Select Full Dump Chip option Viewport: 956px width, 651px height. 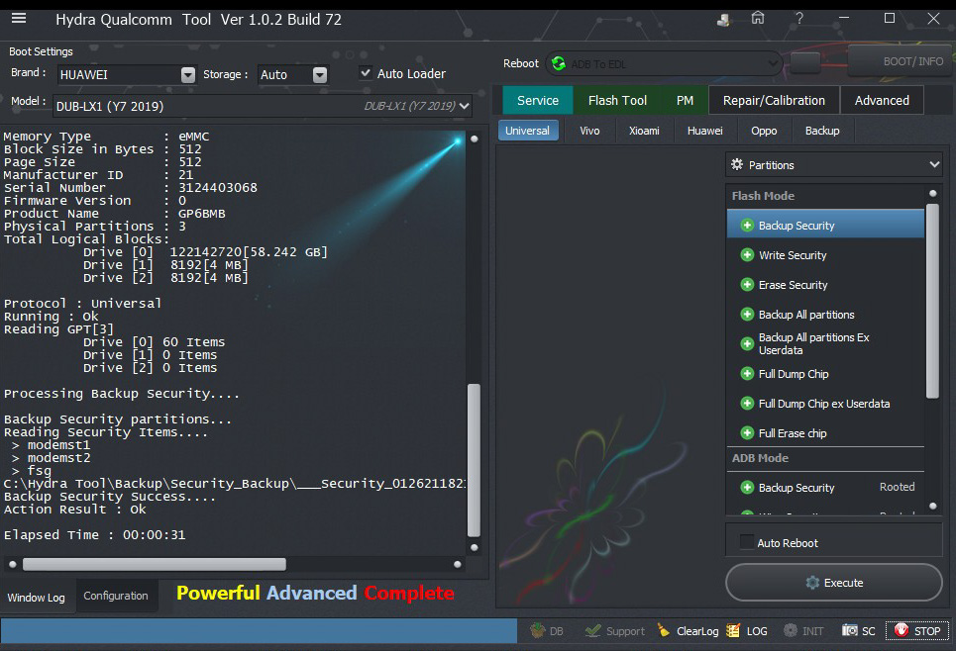point(793,374)
